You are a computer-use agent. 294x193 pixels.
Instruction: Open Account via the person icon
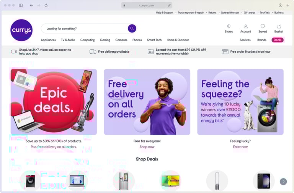[x=246, y=26]
